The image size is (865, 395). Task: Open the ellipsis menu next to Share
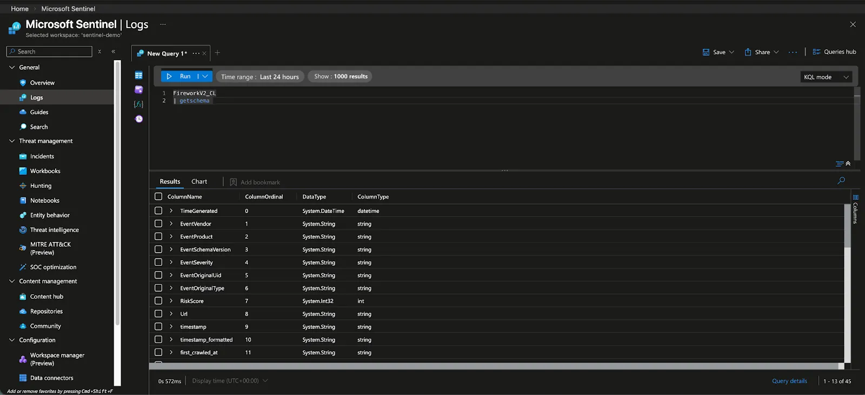click(x=793, y=52)
